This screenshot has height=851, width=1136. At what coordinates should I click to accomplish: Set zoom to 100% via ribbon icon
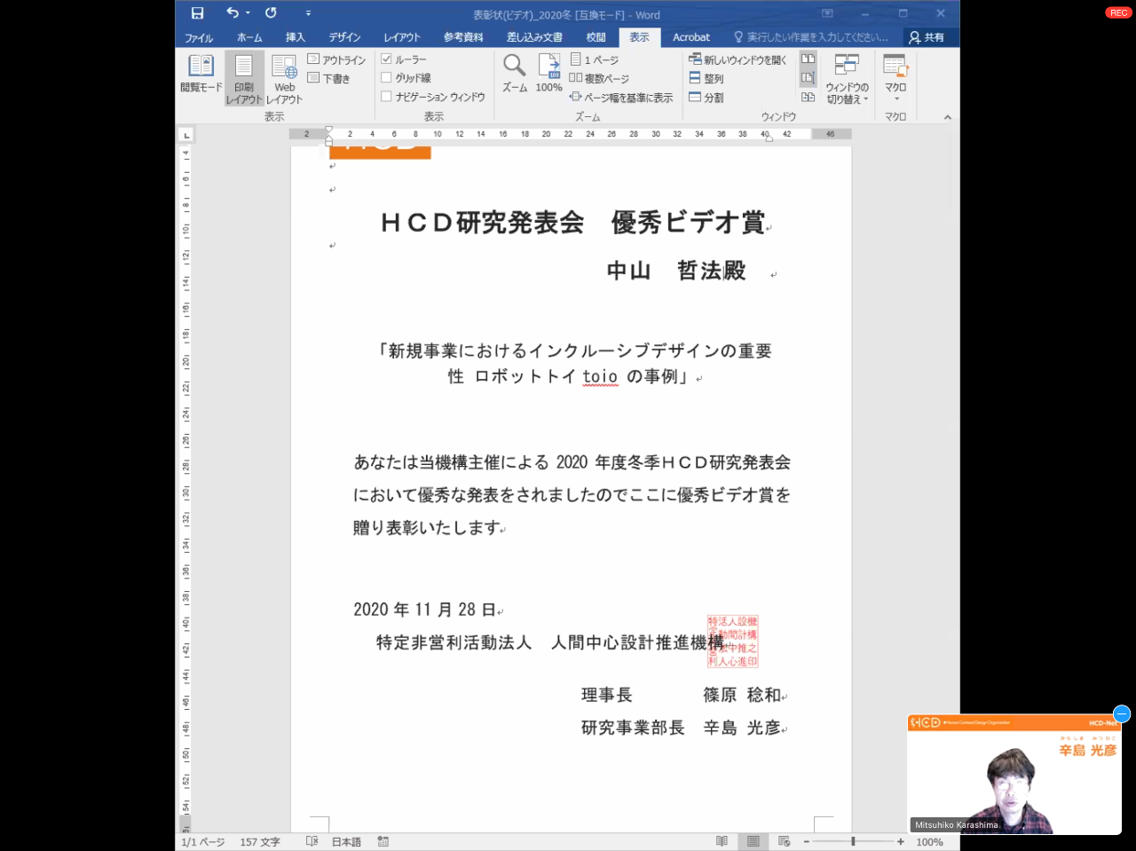(549, 73)
